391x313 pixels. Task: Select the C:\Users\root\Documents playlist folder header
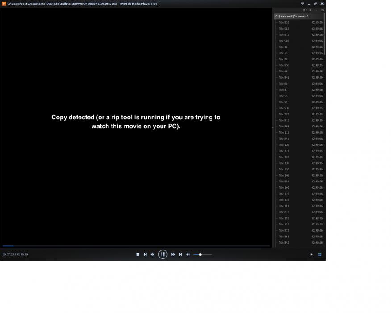pyautogui.click(x=299, y=16)
